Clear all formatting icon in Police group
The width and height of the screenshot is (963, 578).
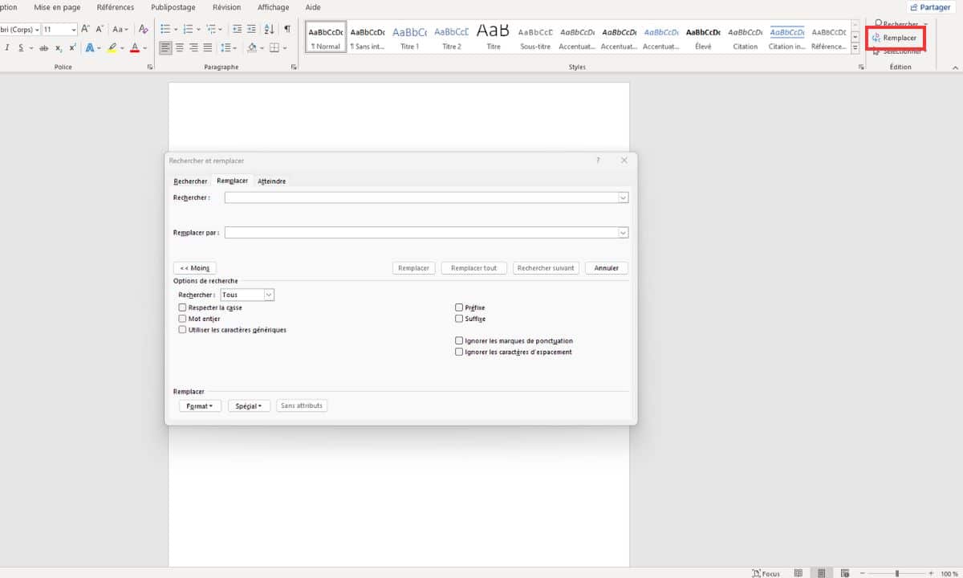(x=144, y=29)
